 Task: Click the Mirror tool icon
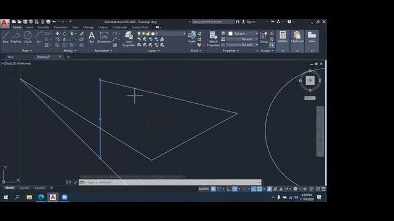[65, 39]
